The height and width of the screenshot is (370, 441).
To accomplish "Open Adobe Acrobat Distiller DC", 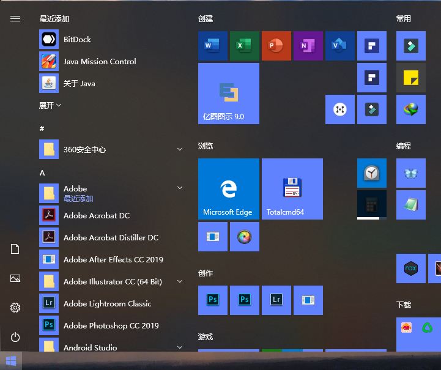I will coord(111,237).
